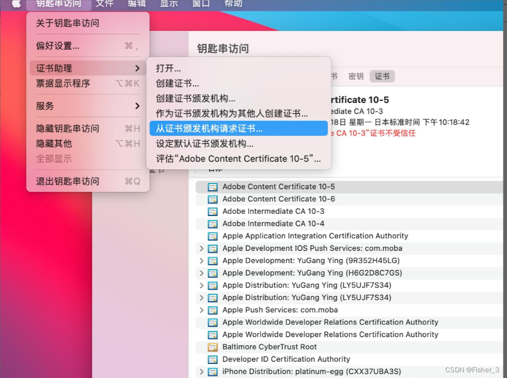
Task: Open the 编辑 menu
Action: [x=137, y=4]
